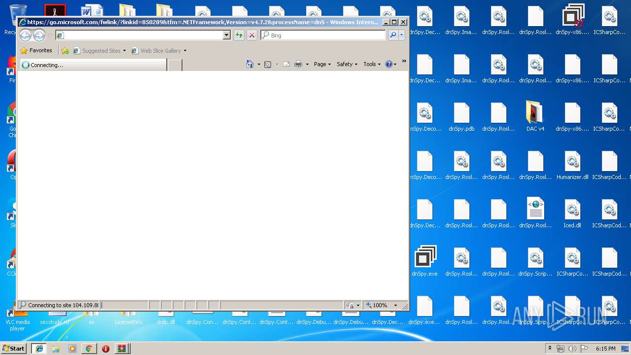The width and height of the screenshot is (631, 355).
Task: Click the Help question mark icon
Action: (388, 64)
